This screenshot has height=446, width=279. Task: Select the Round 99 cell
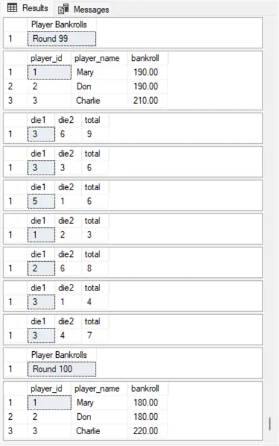pos(62,39)
